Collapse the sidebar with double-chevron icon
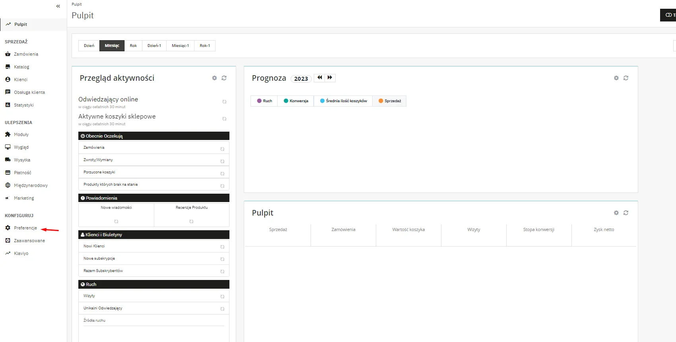676x342 pixels. click(x=58, y=6)
